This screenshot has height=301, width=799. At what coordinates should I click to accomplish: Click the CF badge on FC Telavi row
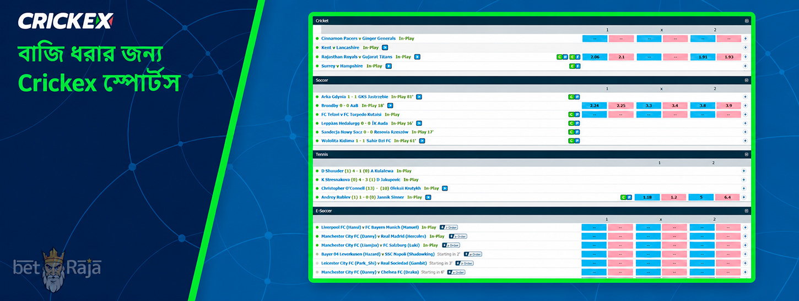pyautogui.click(x=574, y=115)
